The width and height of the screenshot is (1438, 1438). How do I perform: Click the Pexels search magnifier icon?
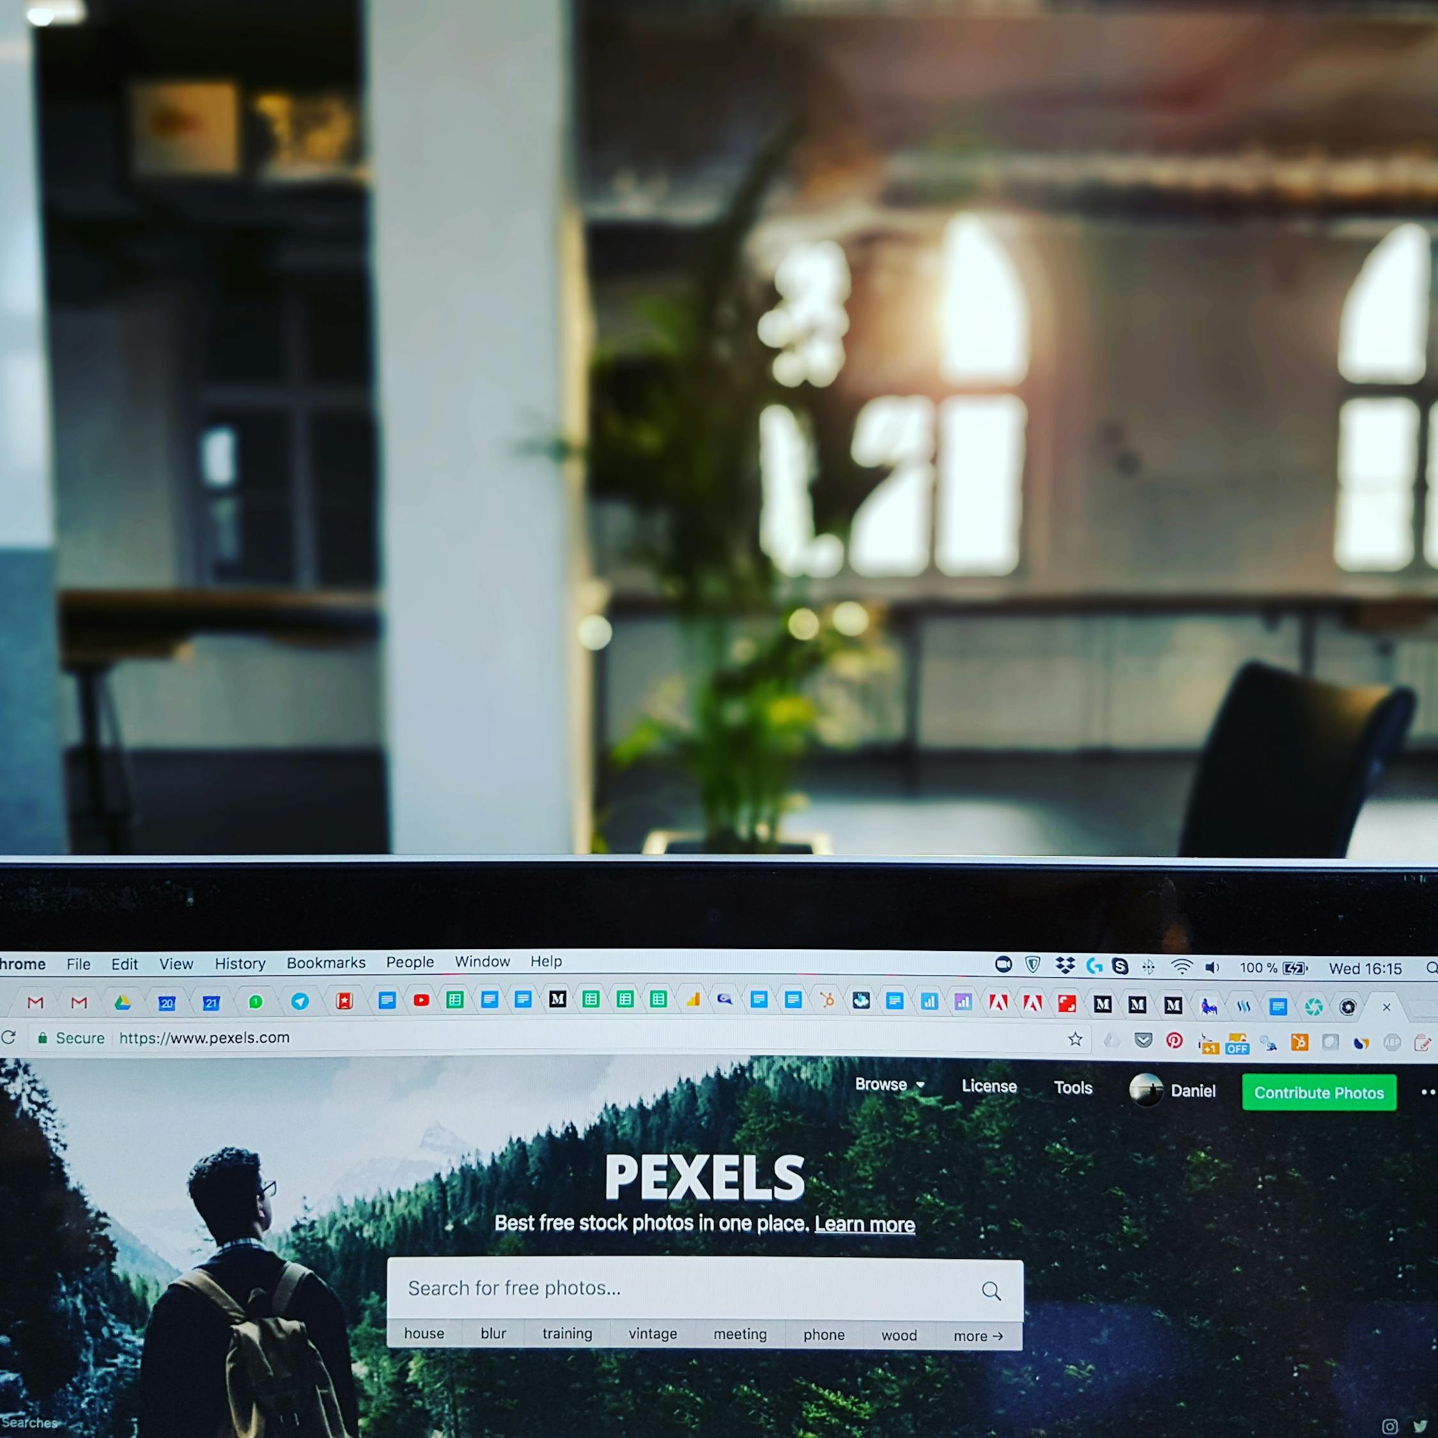[x=994, y=1288]
